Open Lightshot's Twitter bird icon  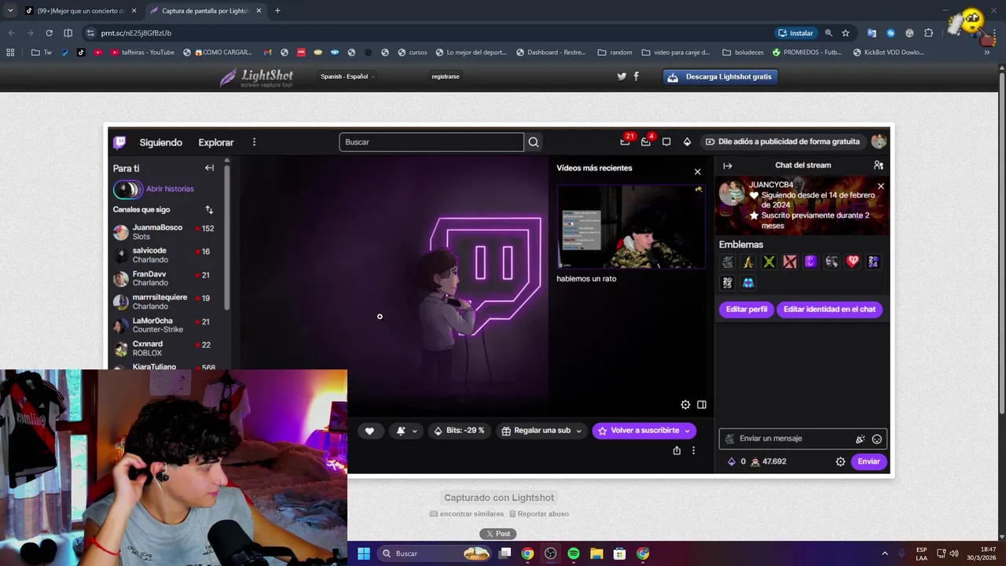pyautogui.click(x=622, y=76)
